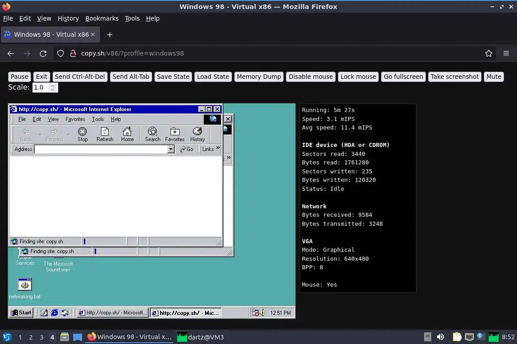
Task: Launch Outlook Express quick launch icon
Action: point(65,313)
